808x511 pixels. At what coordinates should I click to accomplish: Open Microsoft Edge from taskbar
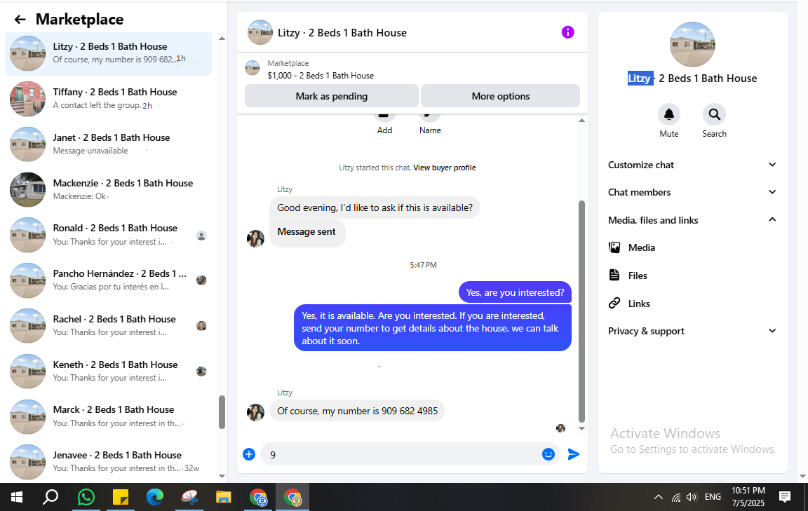click(154, 497)
